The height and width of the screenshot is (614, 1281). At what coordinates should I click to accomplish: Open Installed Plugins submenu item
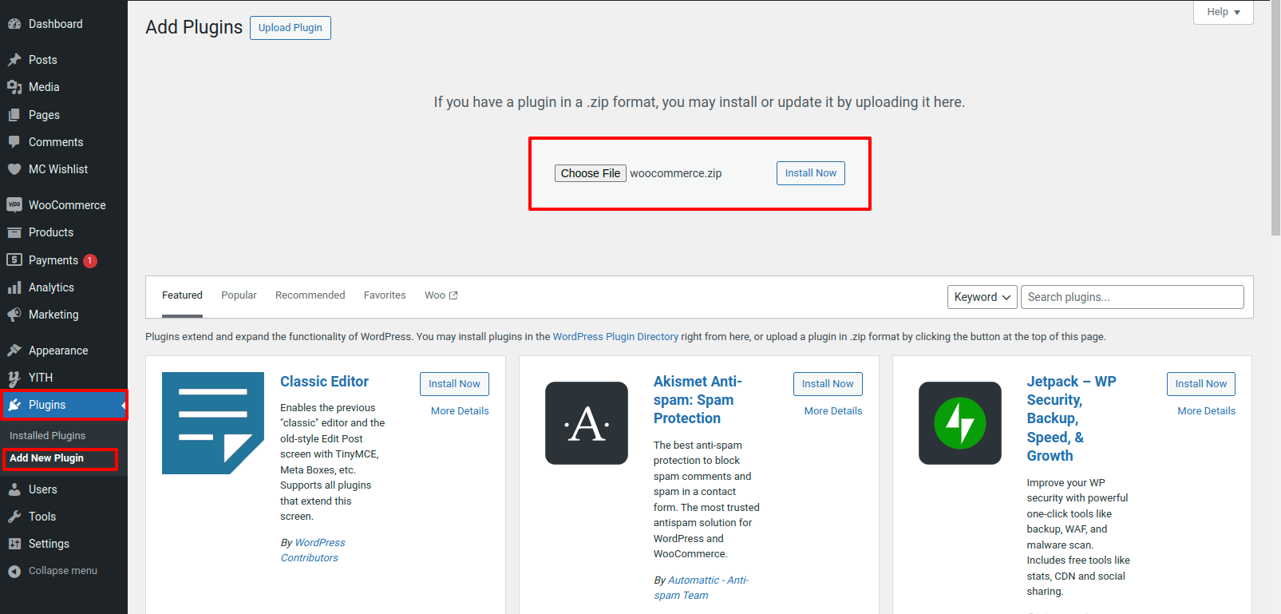47,436
